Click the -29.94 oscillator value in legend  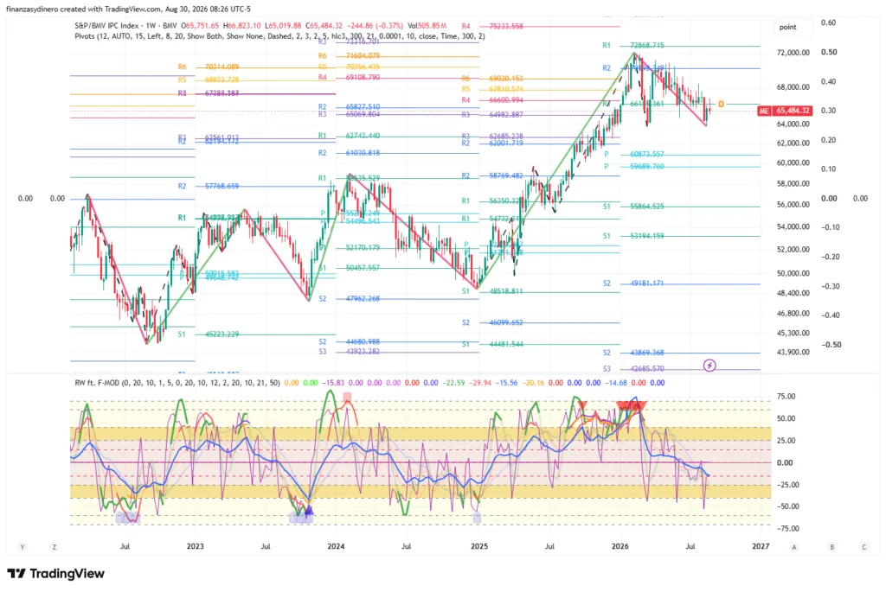tap(481, 383)
